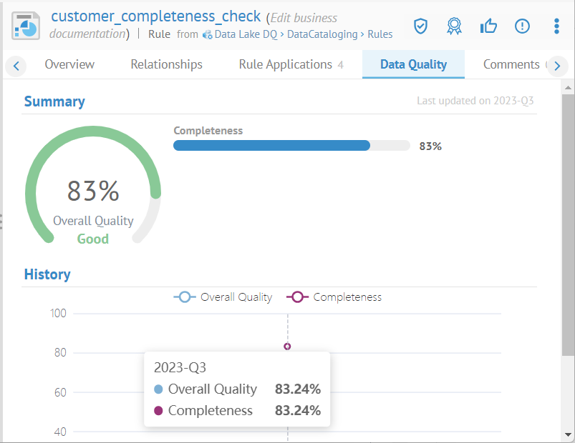Open the Comments tab

click(x=511, y=64)
